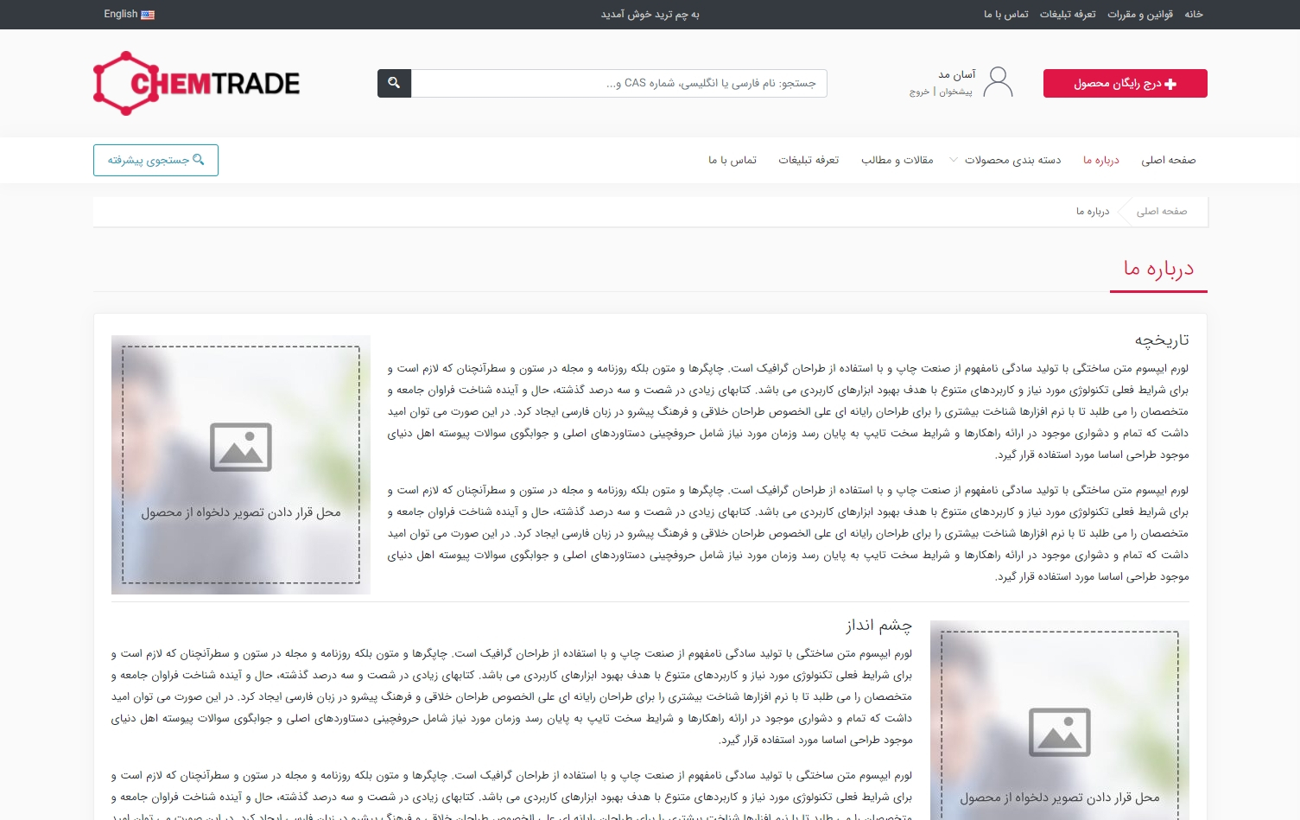Screen dimensions: 1300x820
Task: Switch language to English
Action: pyautogui.click(x=120, y=15)
